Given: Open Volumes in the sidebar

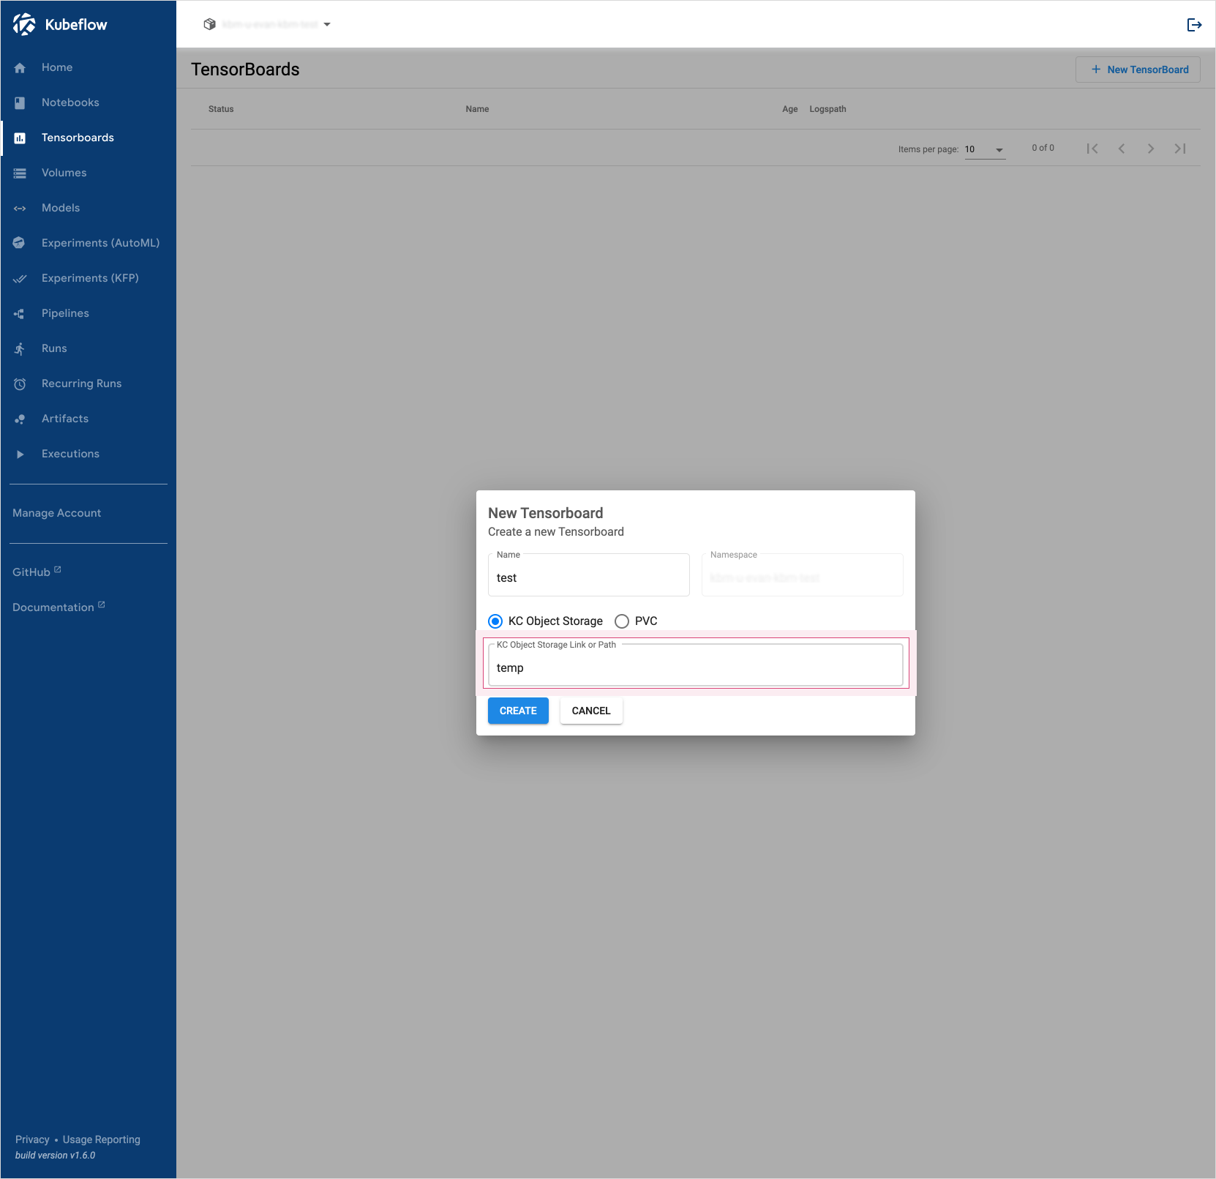Looking at the screenshot, I should (88, 173).
